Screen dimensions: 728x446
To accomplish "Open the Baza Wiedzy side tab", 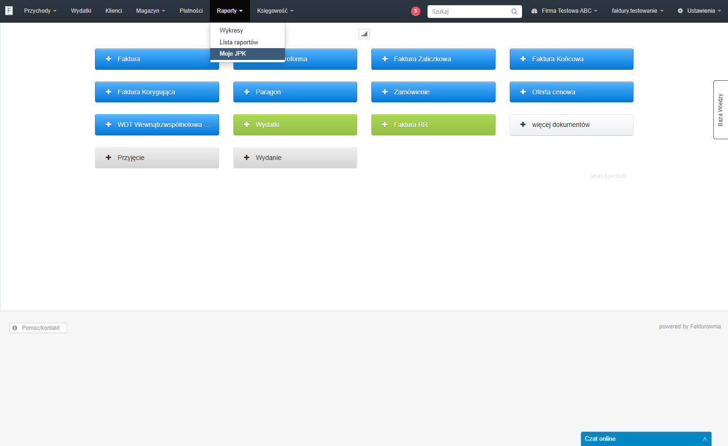I will pos(720,109).
